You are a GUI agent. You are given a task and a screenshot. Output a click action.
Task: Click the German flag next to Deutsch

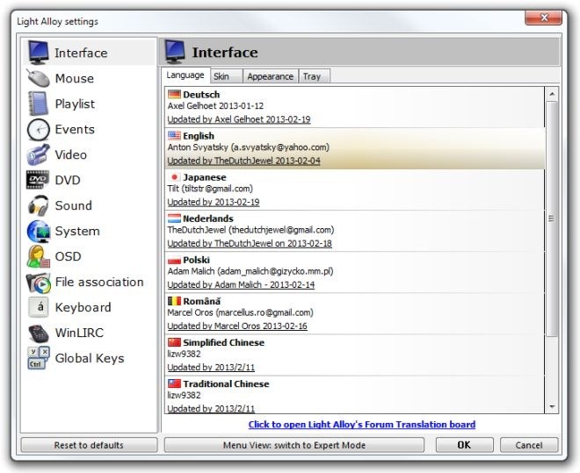click(x=174, y=95)
